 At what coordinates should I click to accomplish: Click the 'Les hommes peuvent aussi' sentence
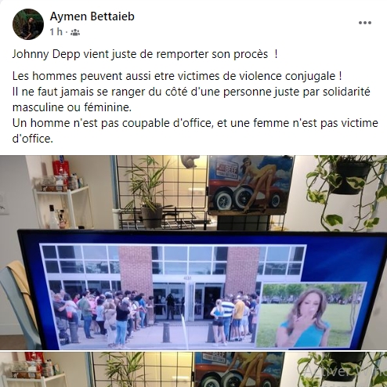177,76
